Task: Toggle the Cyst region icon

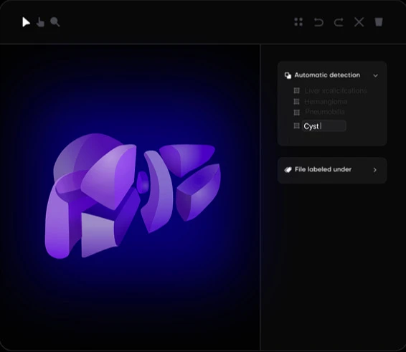Action: pos(297,126)
